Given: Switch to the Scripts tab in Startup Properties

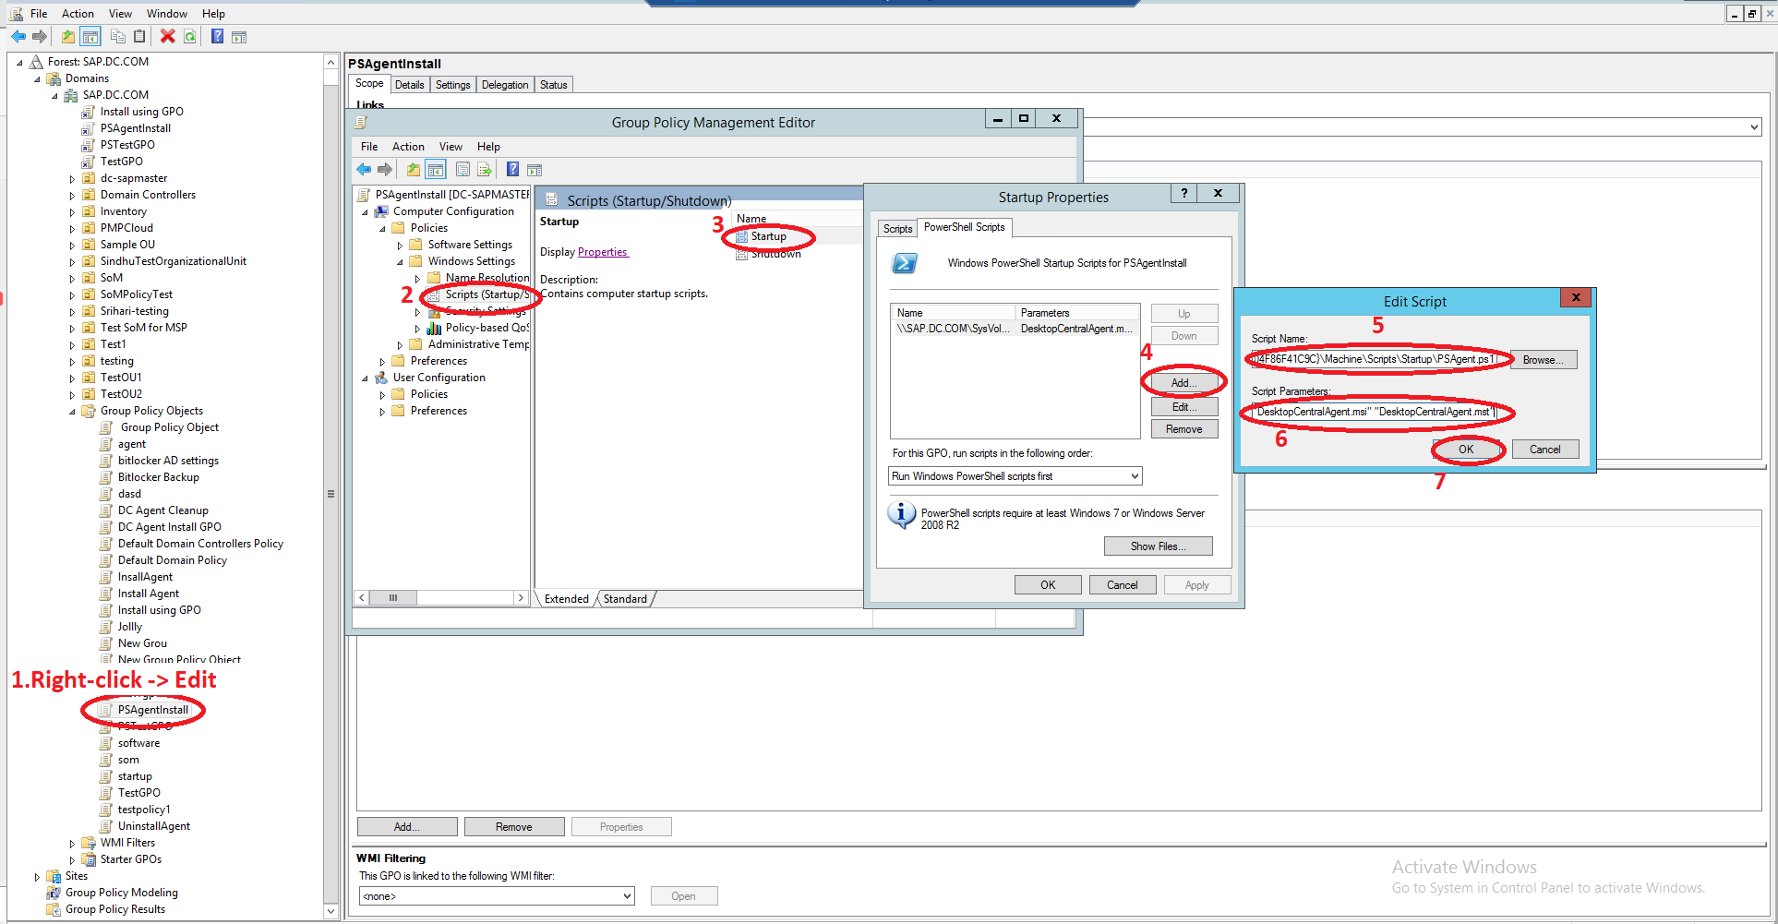Looking at the screenshot, I should (x=897, y=229).
